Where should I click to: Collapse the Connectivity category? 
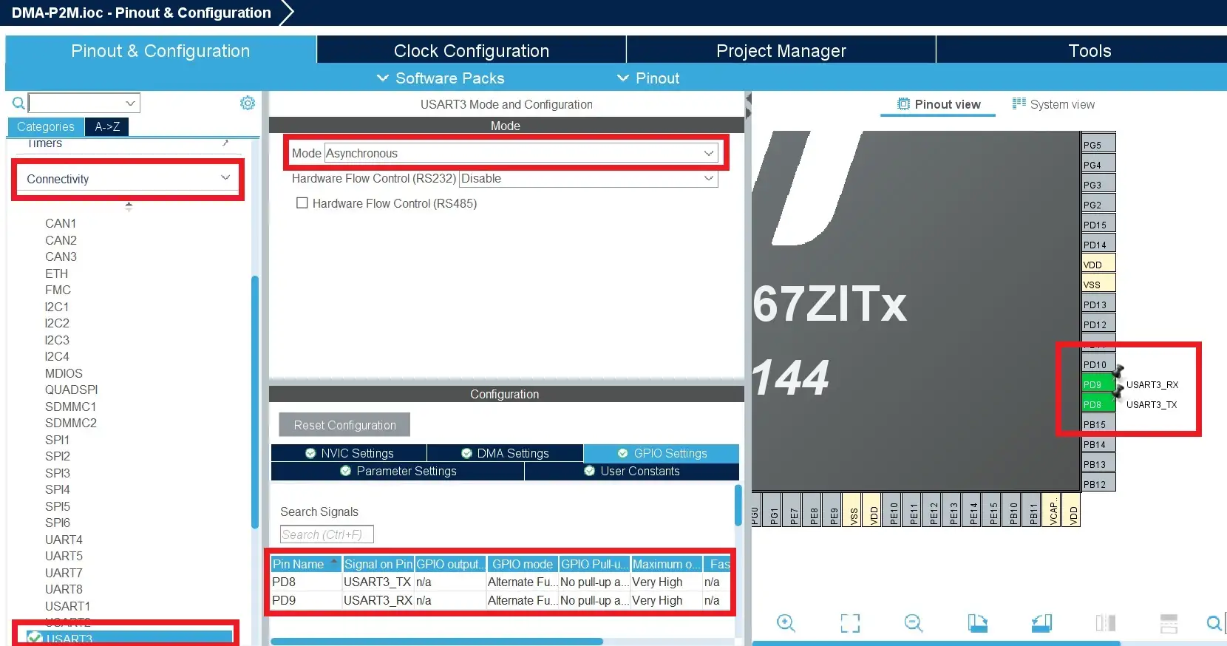(x=128, y=179)
